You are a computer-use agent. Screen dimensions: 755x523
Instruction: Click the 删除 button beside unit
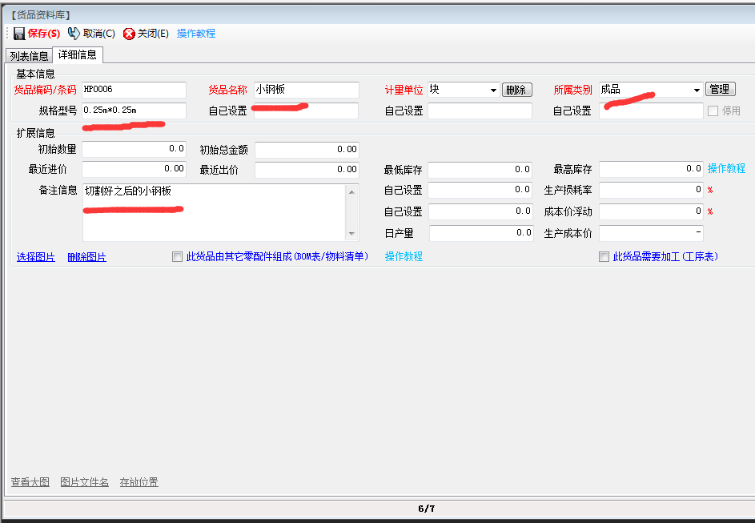516,91
